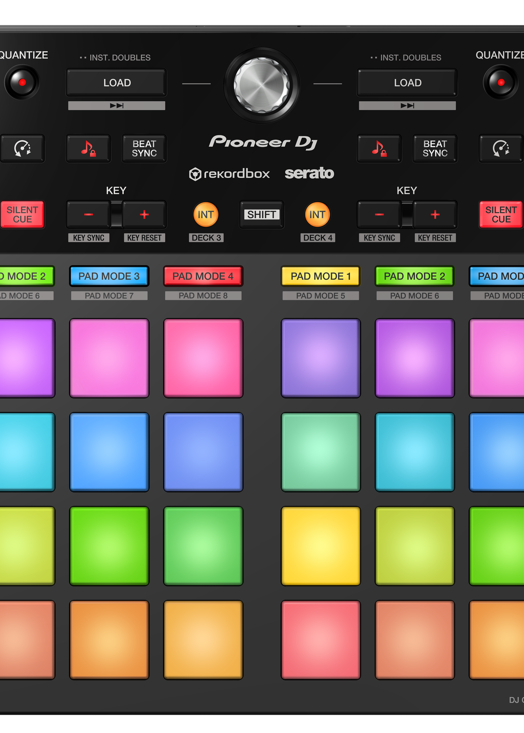Hit the mint green pad under PAD MODE 1
The image size is (524, 733).
coord(321,452)
